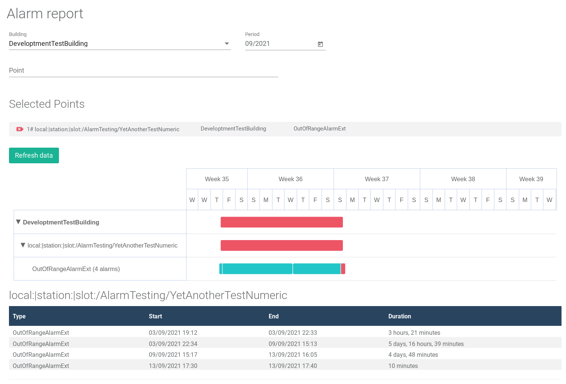
Task: Click the second teal alarm bar
Action: pyautogui.click(x=316, y=269)
